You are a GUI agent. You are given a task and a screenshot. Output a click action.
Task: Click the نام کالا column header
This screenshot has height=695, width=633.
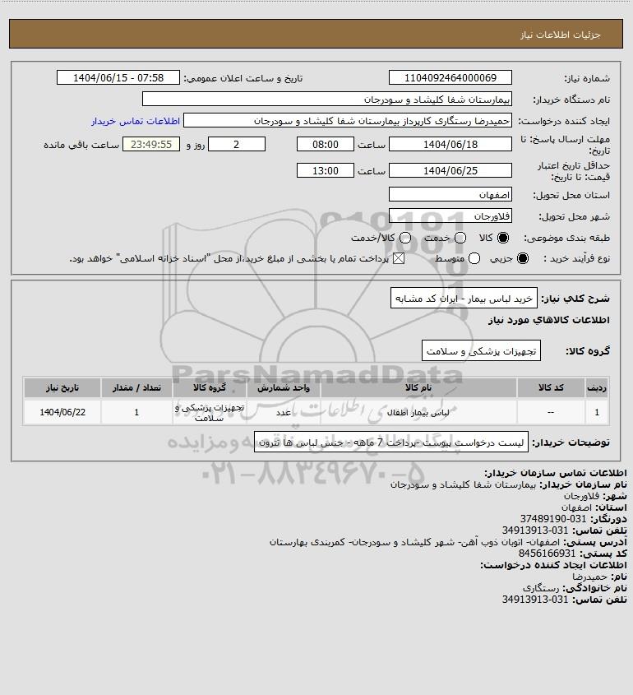[418, 388]
